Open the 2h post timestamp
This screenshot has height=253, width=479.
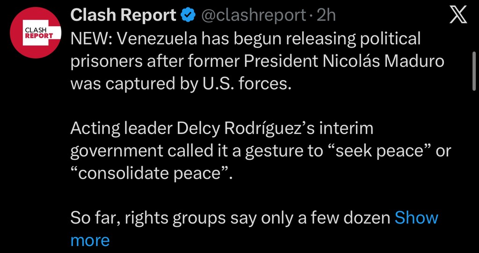326,15
